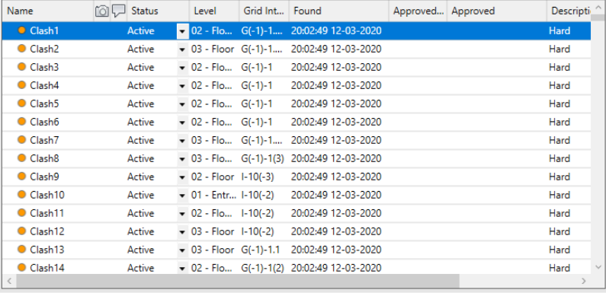Click the orange status dot for Clash7
The image size is (606, 293).
tap(21, 140)
